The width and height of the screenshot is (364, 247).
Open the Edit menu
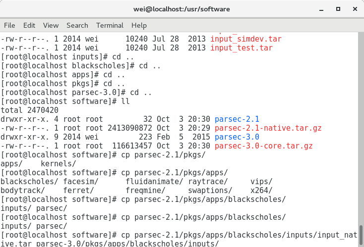29,25
